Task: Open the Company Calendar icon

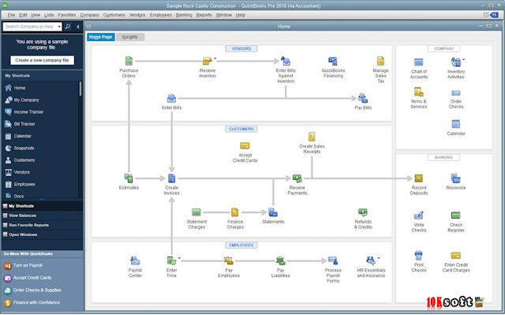Action: click(456, 124)
